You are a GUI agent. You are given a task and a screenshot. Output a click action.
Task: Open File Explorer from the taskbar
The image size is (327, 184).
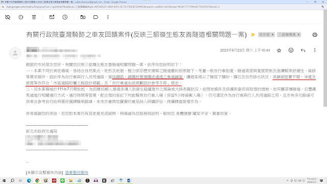[x=71, y=180]
